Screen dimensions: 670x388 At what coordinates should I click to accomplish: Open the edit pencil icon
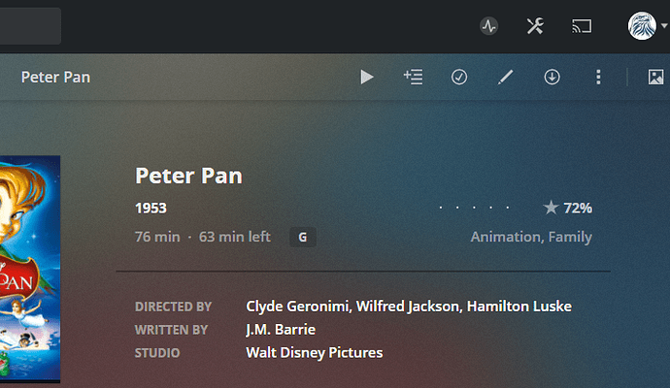pyautogui.click(x=505, y=77)
